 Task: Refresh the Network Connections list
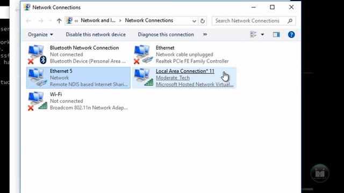click(203, 21)
